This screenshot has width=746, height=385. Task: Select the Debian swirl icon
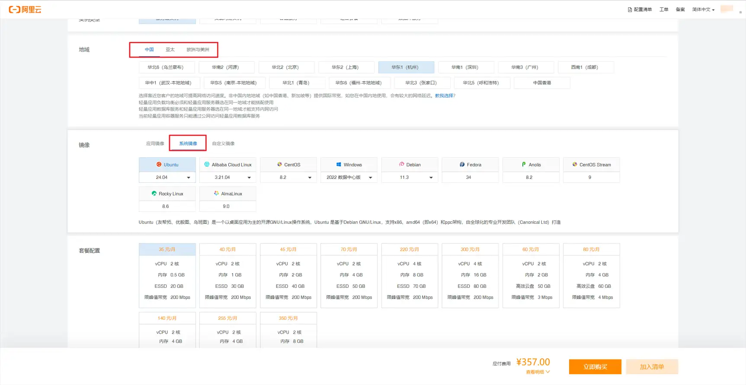[x=401, y=165]
